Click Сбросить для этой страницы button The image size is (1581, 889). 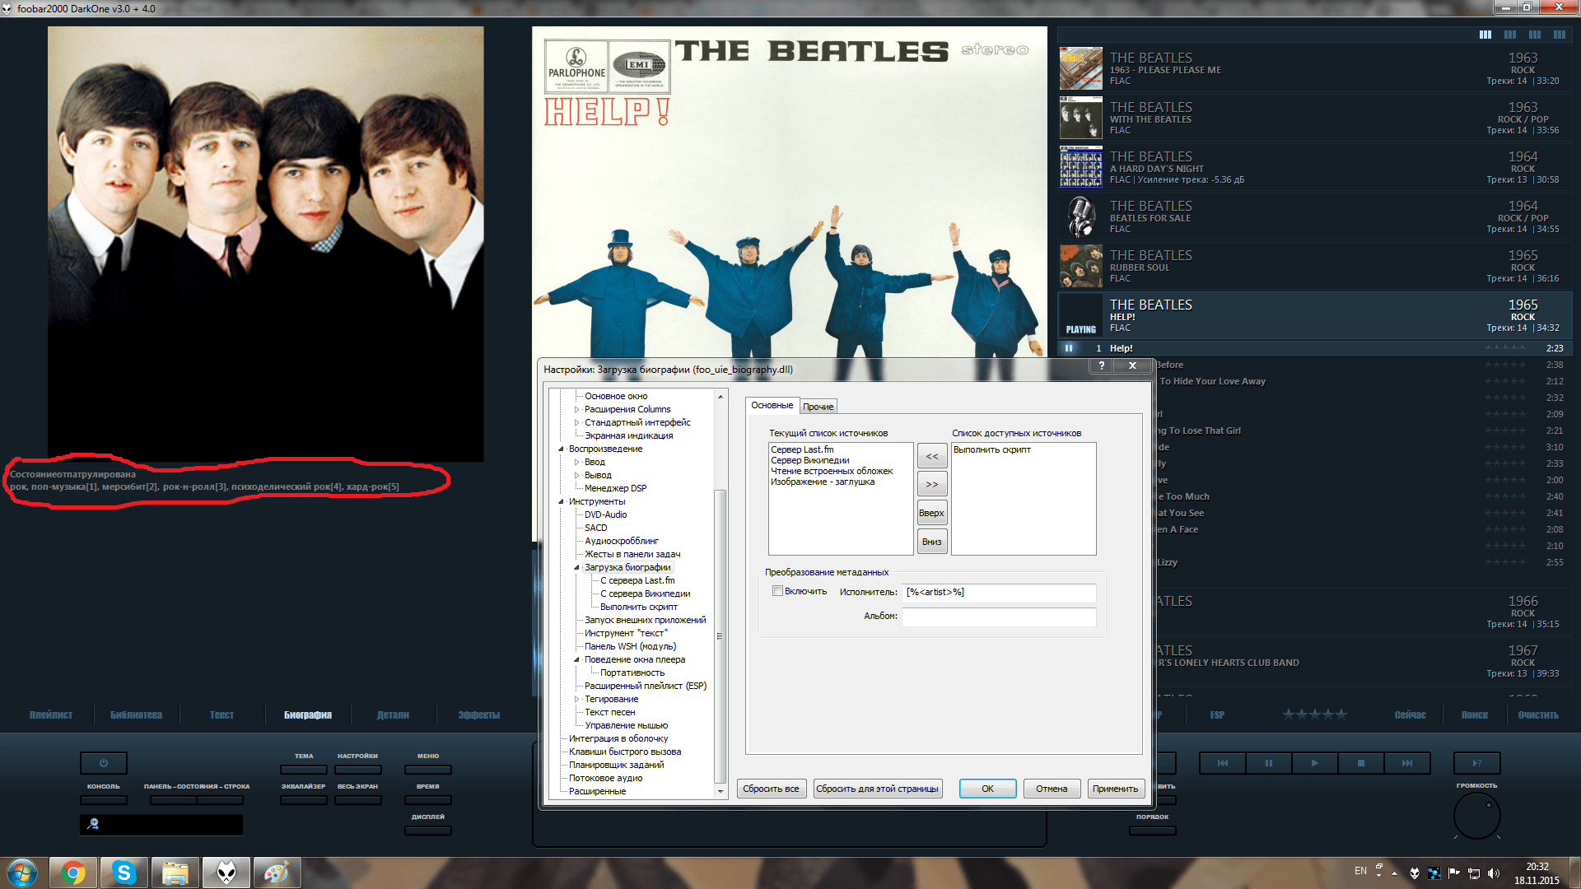[877, 789]
